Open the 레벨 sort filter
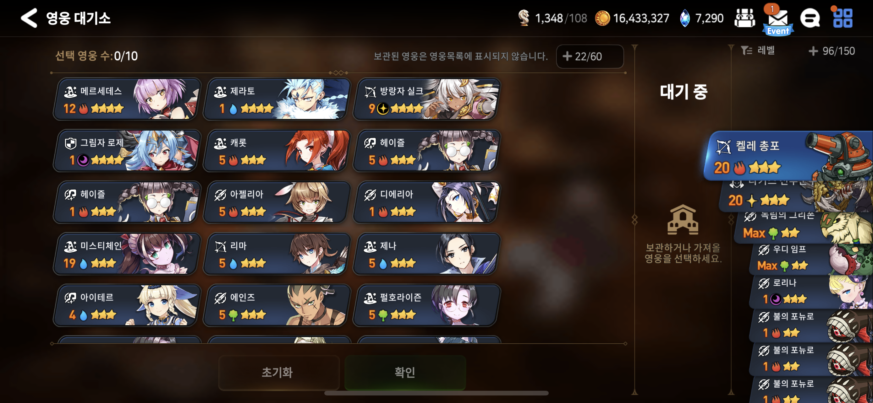 [x=758, y=51]
